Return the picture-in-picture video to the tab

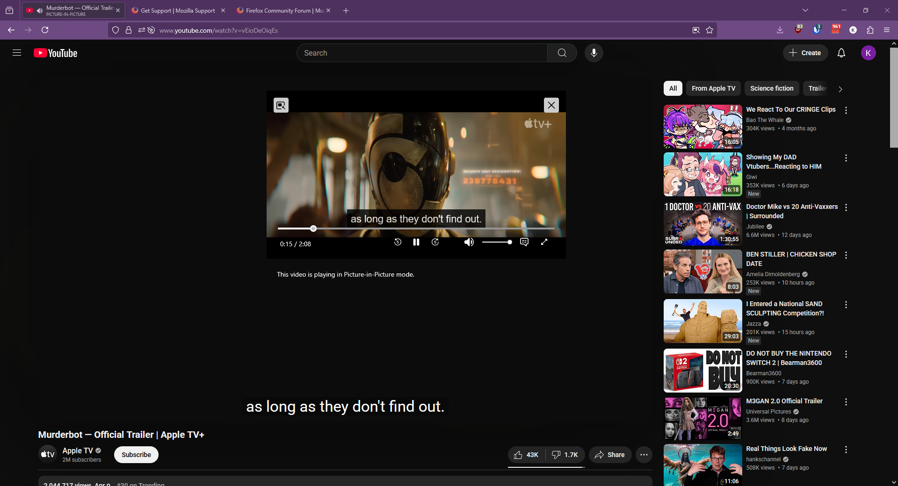tap(281, 105)
